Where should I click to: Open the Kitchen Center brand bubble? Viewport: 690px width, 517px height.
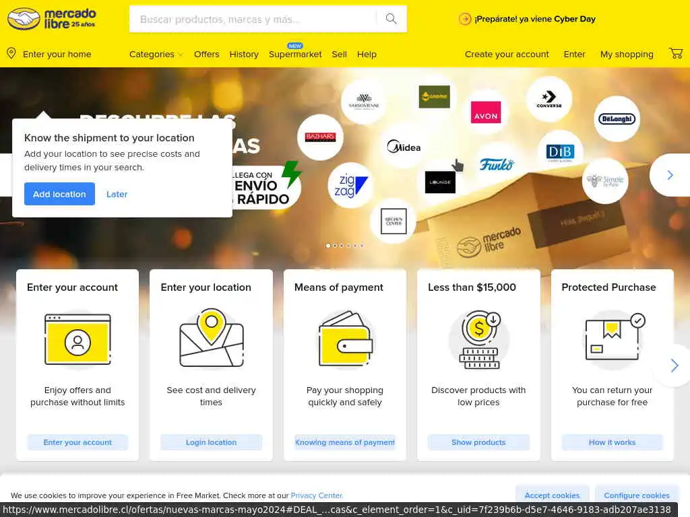point(394,221)
